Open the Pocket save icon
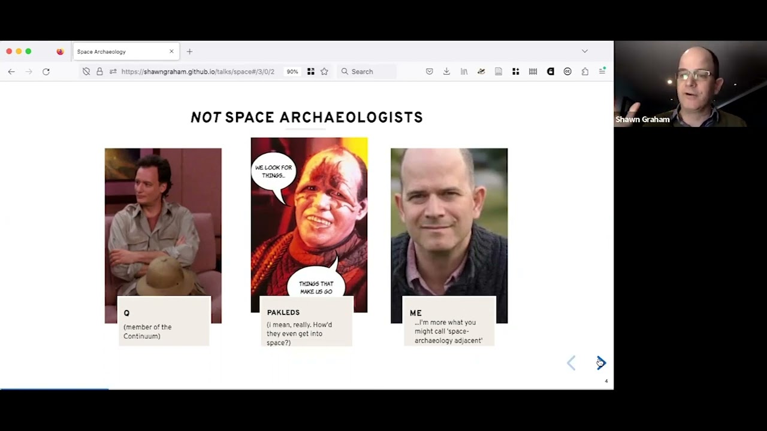This screenshot has width=767, height=431. [x=429, y=71]
